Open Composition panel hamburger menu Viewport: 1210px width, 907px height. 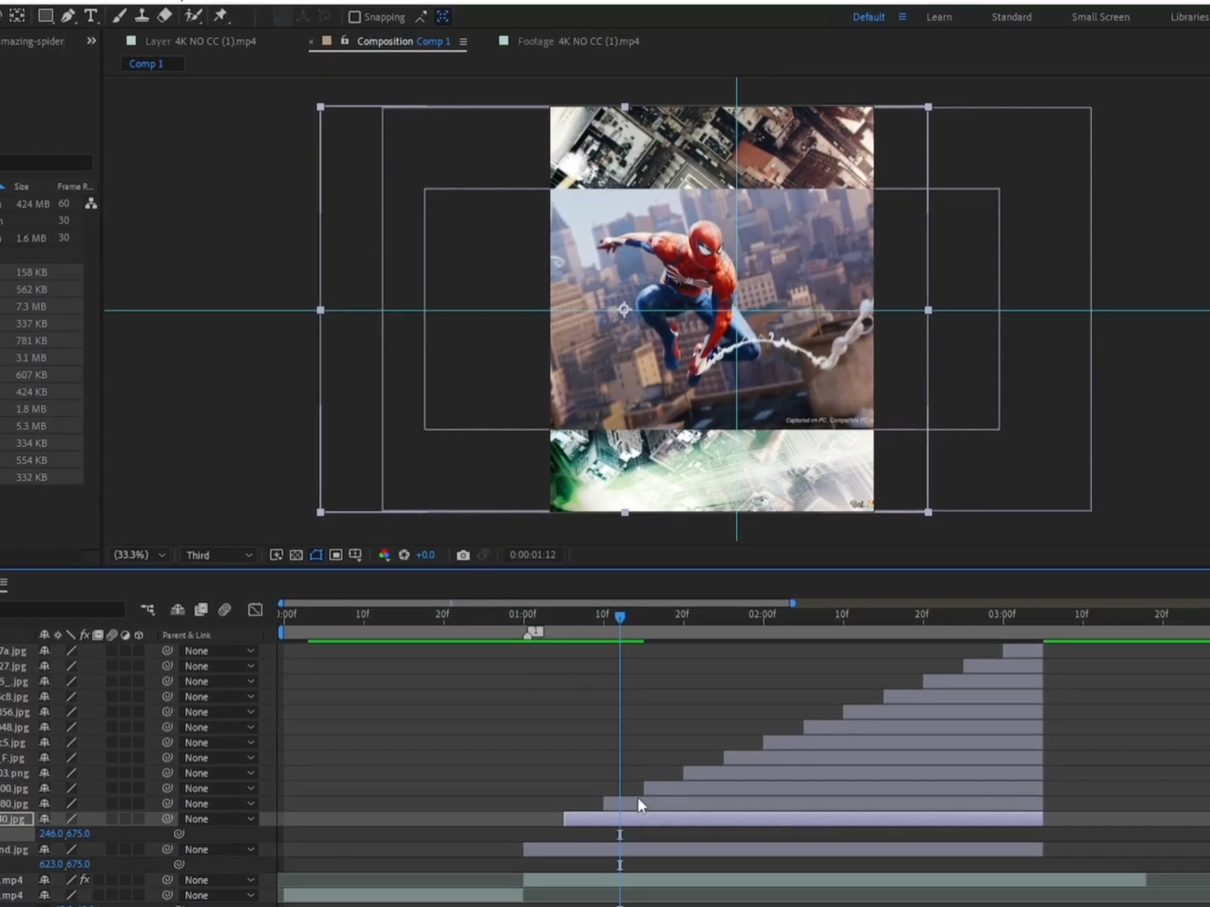pos(463,42)
